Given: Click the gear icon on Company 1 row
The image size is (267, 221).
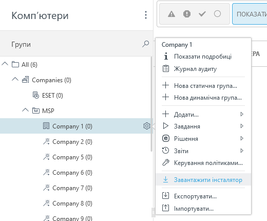Looking at the screenshot, I should pos(147,126).
